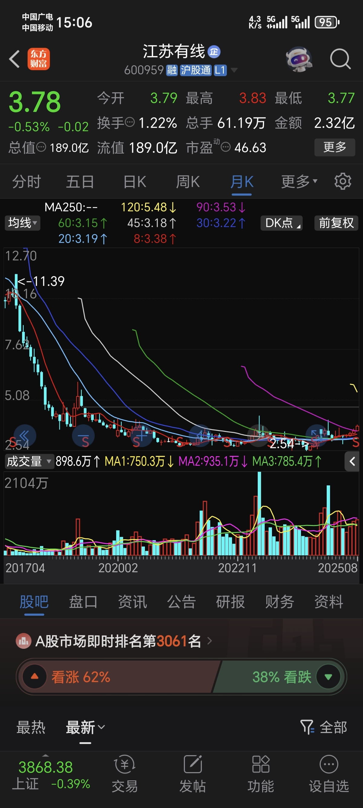This screenshot has height=808, width=363.
Task: Tap the 更多 quote details button
Action: pos(335,147)
